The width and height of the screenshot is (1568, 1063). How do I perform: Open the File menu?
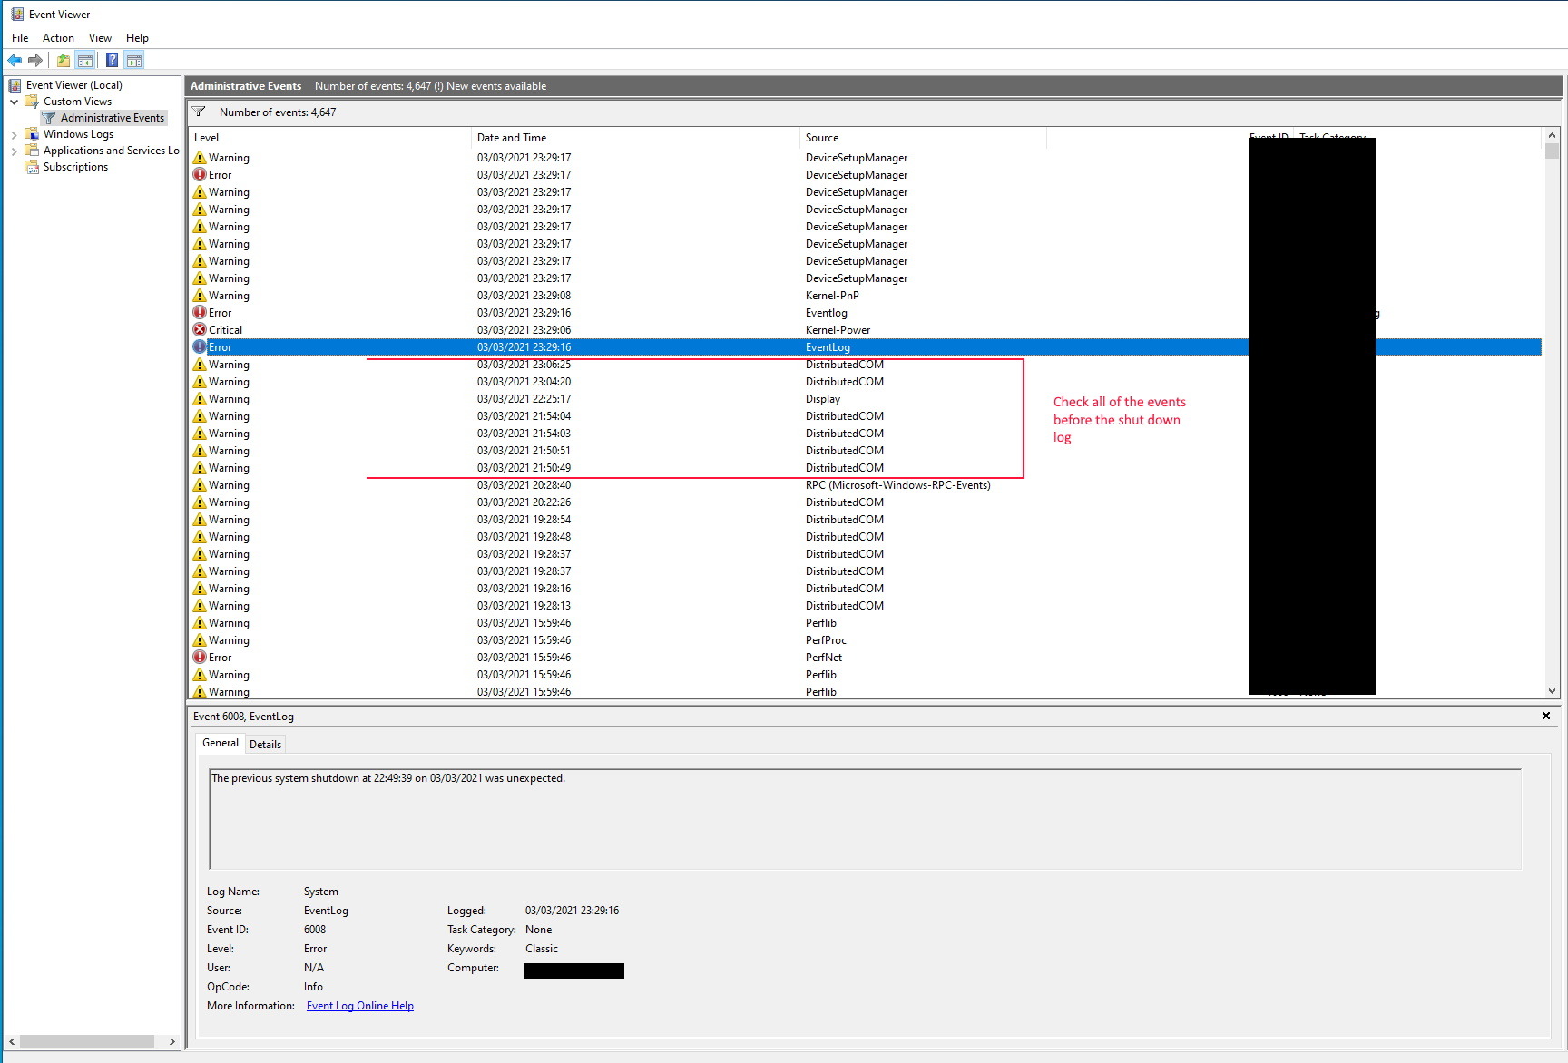tap(20, 38)
